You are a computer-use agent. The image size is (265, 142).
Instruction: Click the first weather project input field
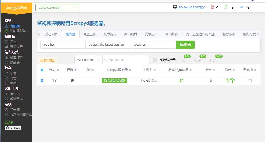click(63, 45)
